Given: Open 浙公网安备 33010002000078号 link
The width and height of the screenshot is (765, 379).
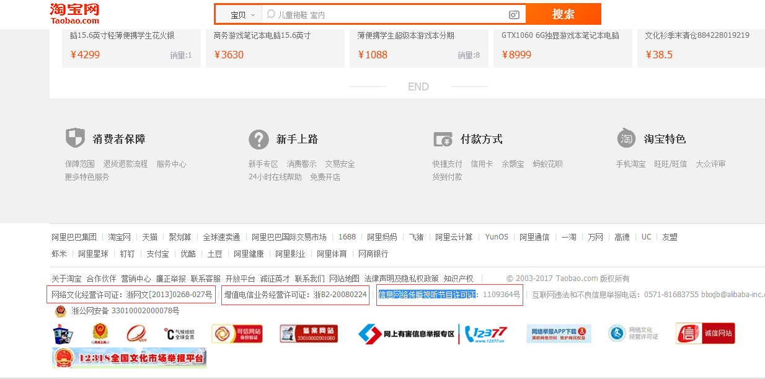Looking at the screenshot, I should pyautogui.click(x=125, y=311).
